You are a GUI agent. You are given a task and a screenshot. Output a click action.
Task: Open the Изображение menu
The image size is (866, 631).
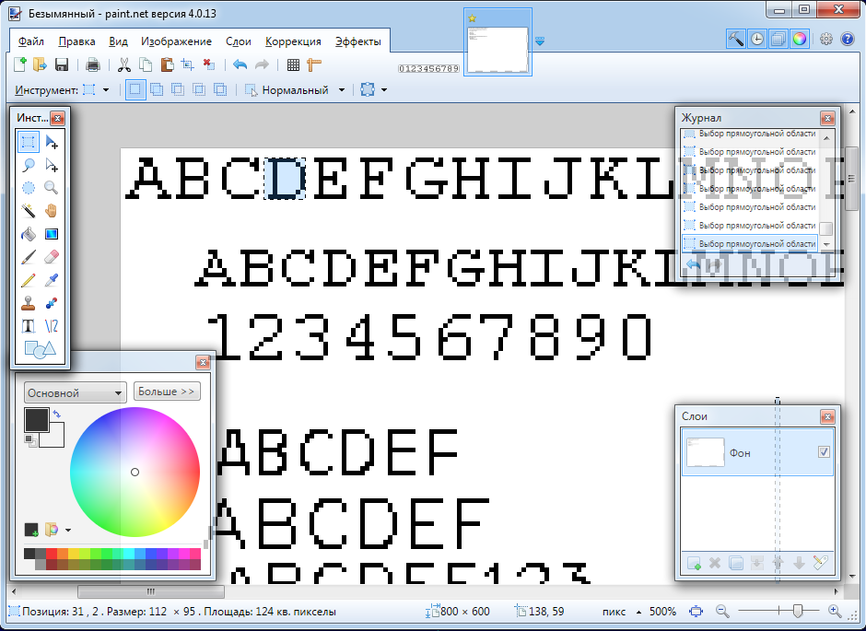pyautogui.click(x=176, y=41)
